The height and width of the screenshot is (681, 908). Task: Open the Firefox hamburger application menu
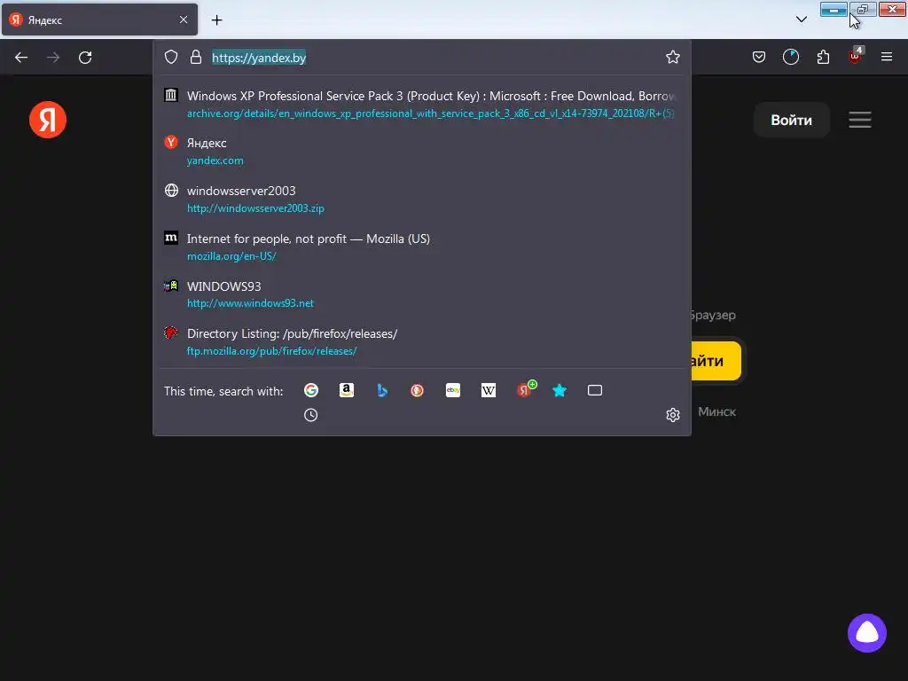887,57
